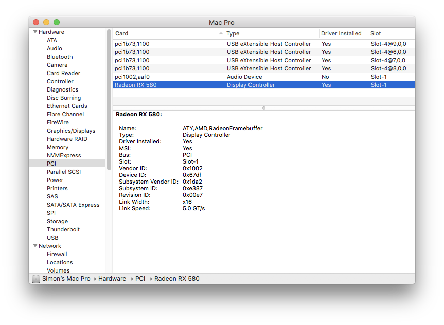Screen dimensions: 444x325
Task: Open Locations under Network
Action: pos(60,262)
